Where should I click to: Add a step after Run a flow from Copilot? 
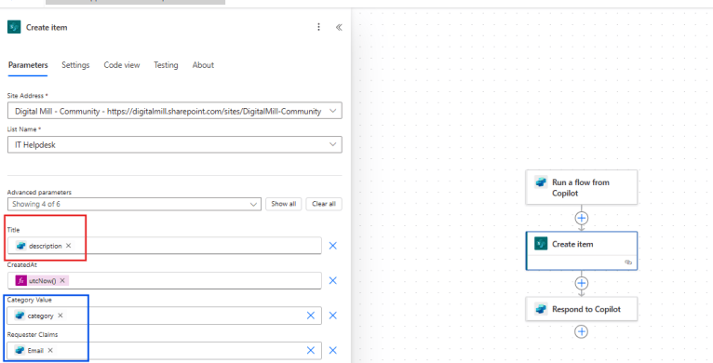pyautogui.click(x=581, y=218)
